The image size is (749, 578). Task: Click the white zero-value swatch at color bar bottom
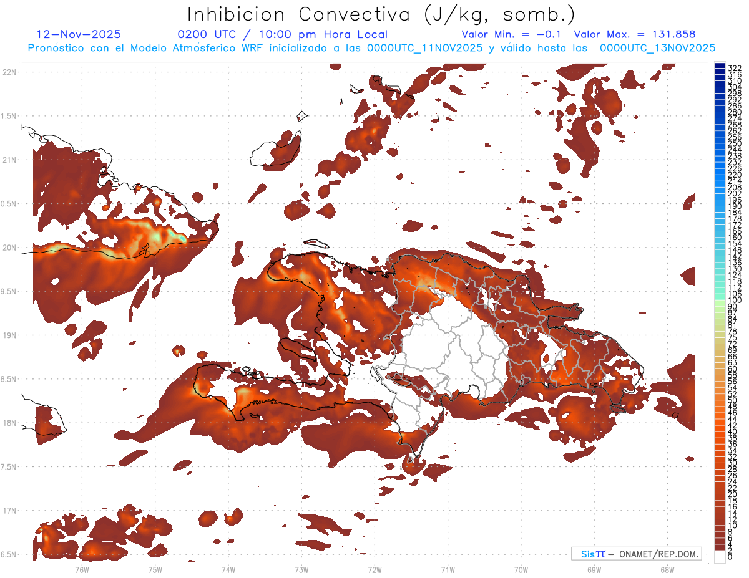(x=720, y=556)
